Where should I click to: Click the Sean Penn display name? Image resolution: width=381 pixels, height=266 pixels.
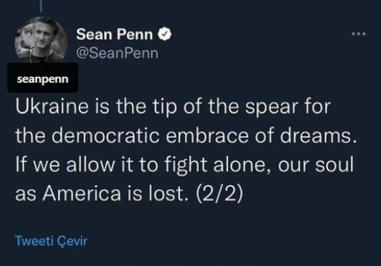(115, 34)
